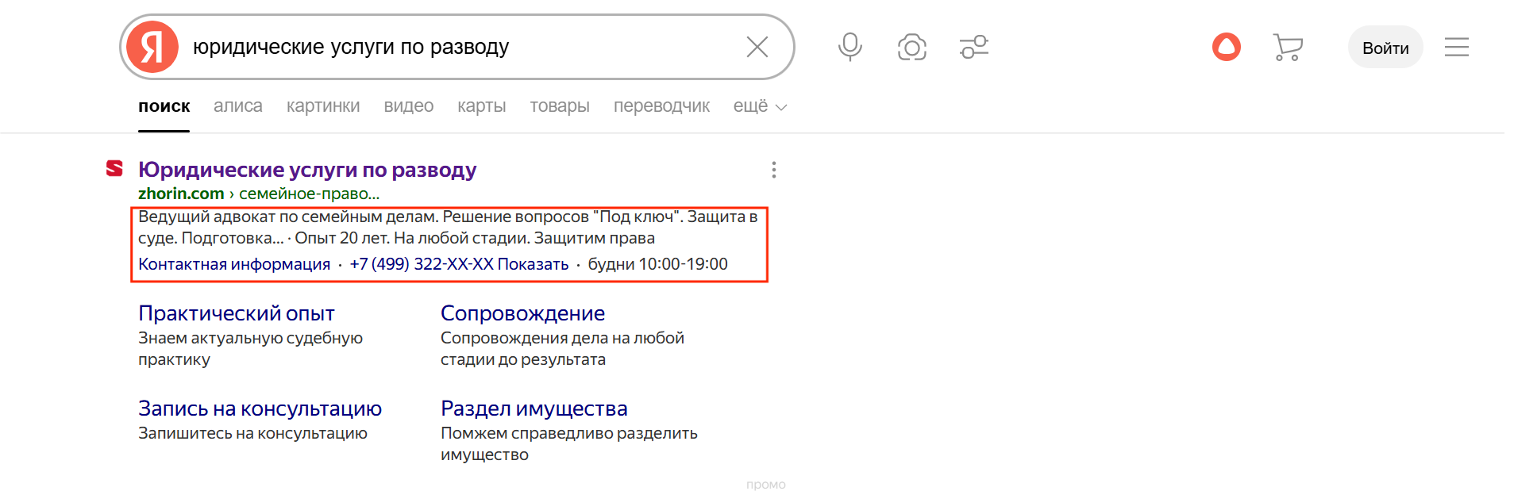Click the будни 10:00-19:00 hours text
Image resolution: width=1514 pixels, height=491 pixels.
click(657, 264)
